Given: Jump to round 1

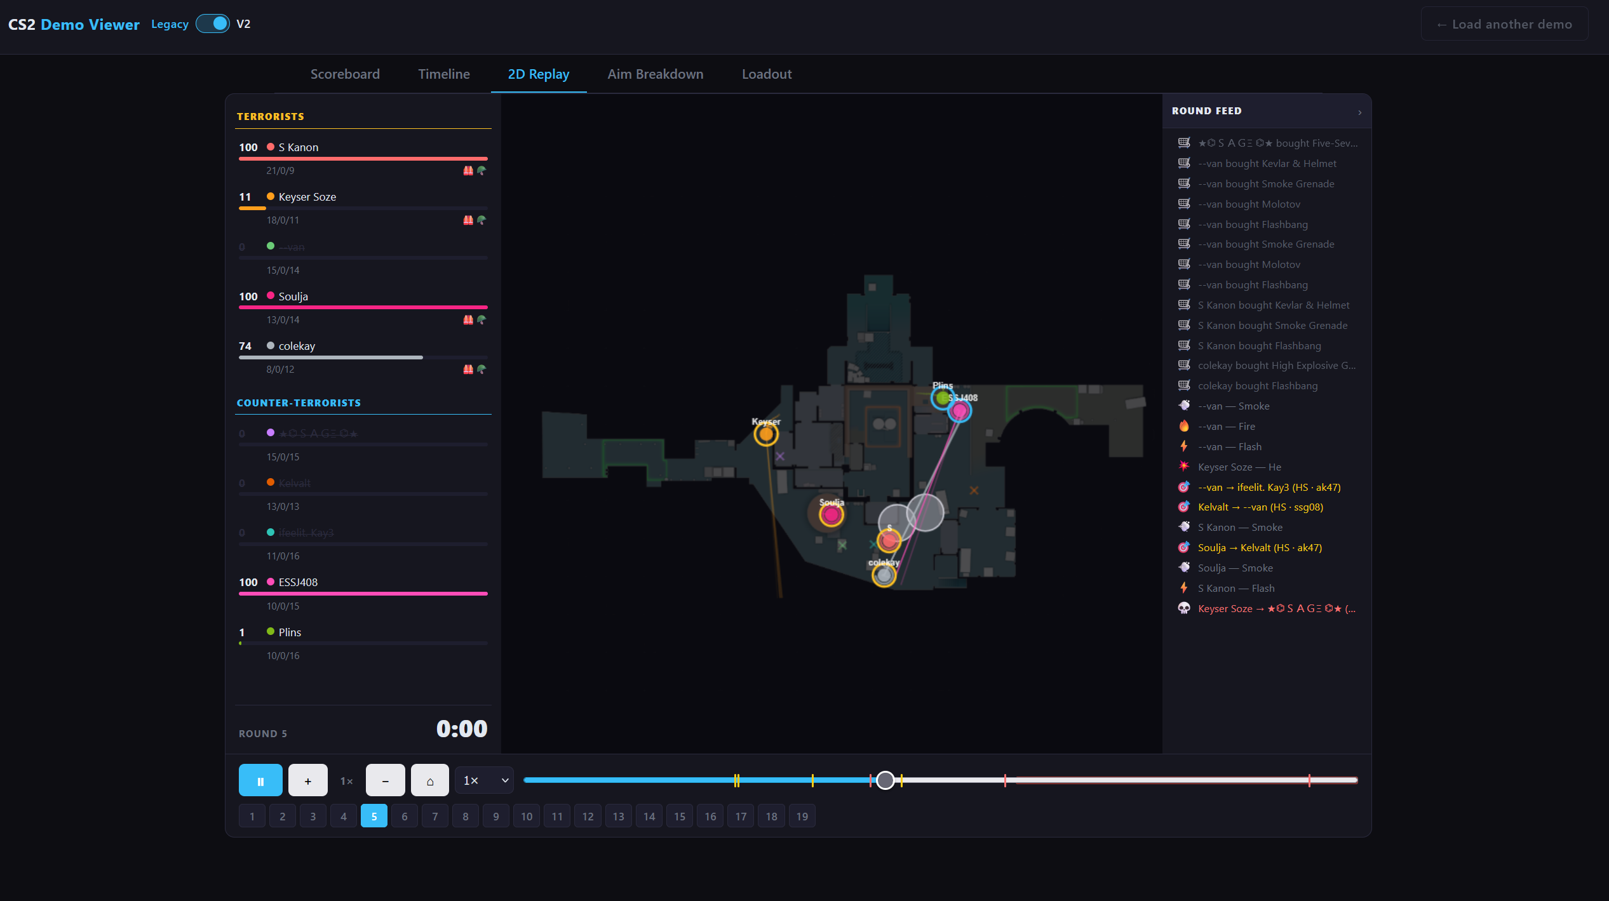Looking at the screenshot, I should pyautogui.click(x=252, y=817).
